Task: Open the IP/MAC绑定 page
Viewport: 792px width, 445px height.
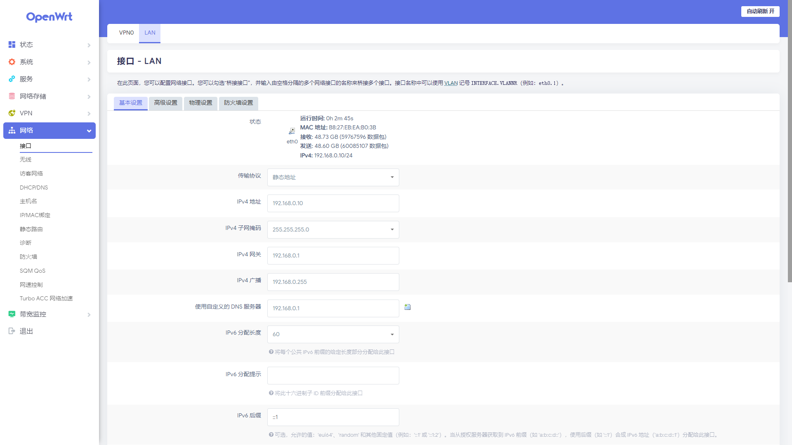Action: tap(35, 215)
